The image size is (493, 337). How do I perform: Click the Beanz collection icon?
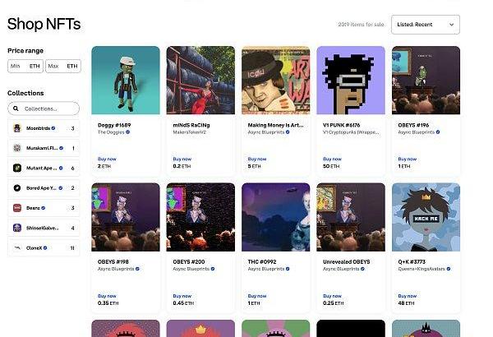pos(17,208)
